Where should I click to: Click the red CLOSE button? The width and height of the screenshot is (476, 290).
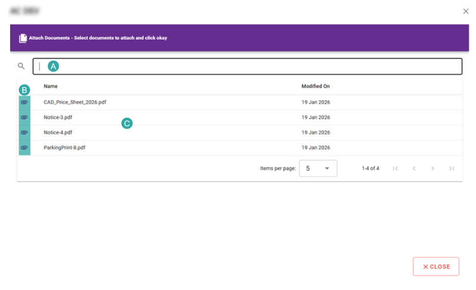tap(436, 266)
